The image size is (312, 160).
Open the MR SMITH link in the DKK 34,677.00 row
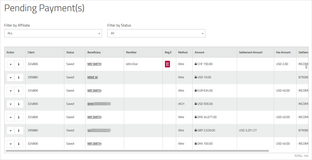click(94, 117)
